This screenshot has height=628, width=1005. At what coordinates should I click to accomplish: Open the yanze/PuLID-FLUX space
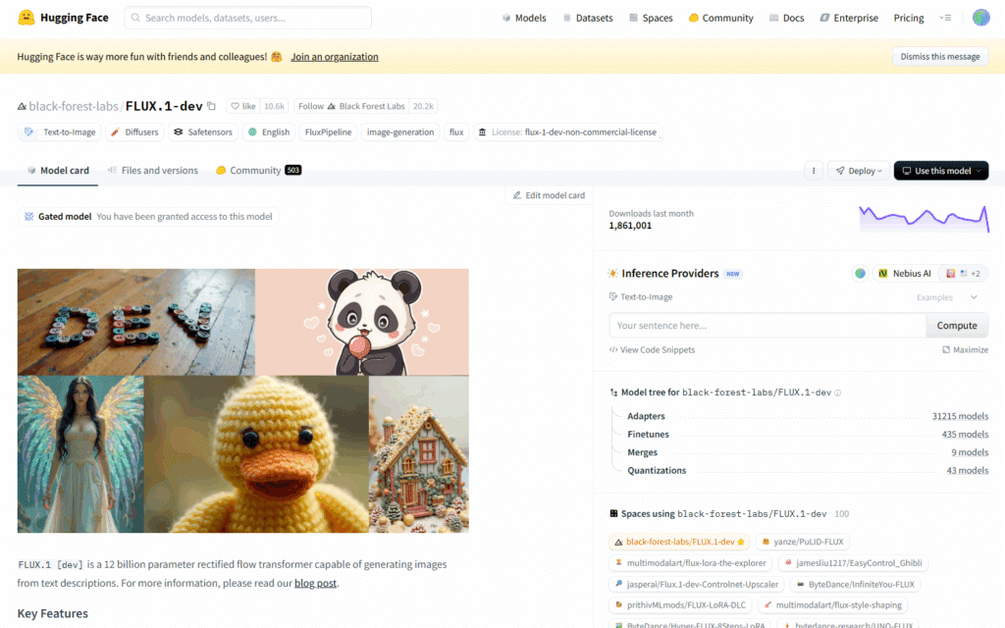803,542
